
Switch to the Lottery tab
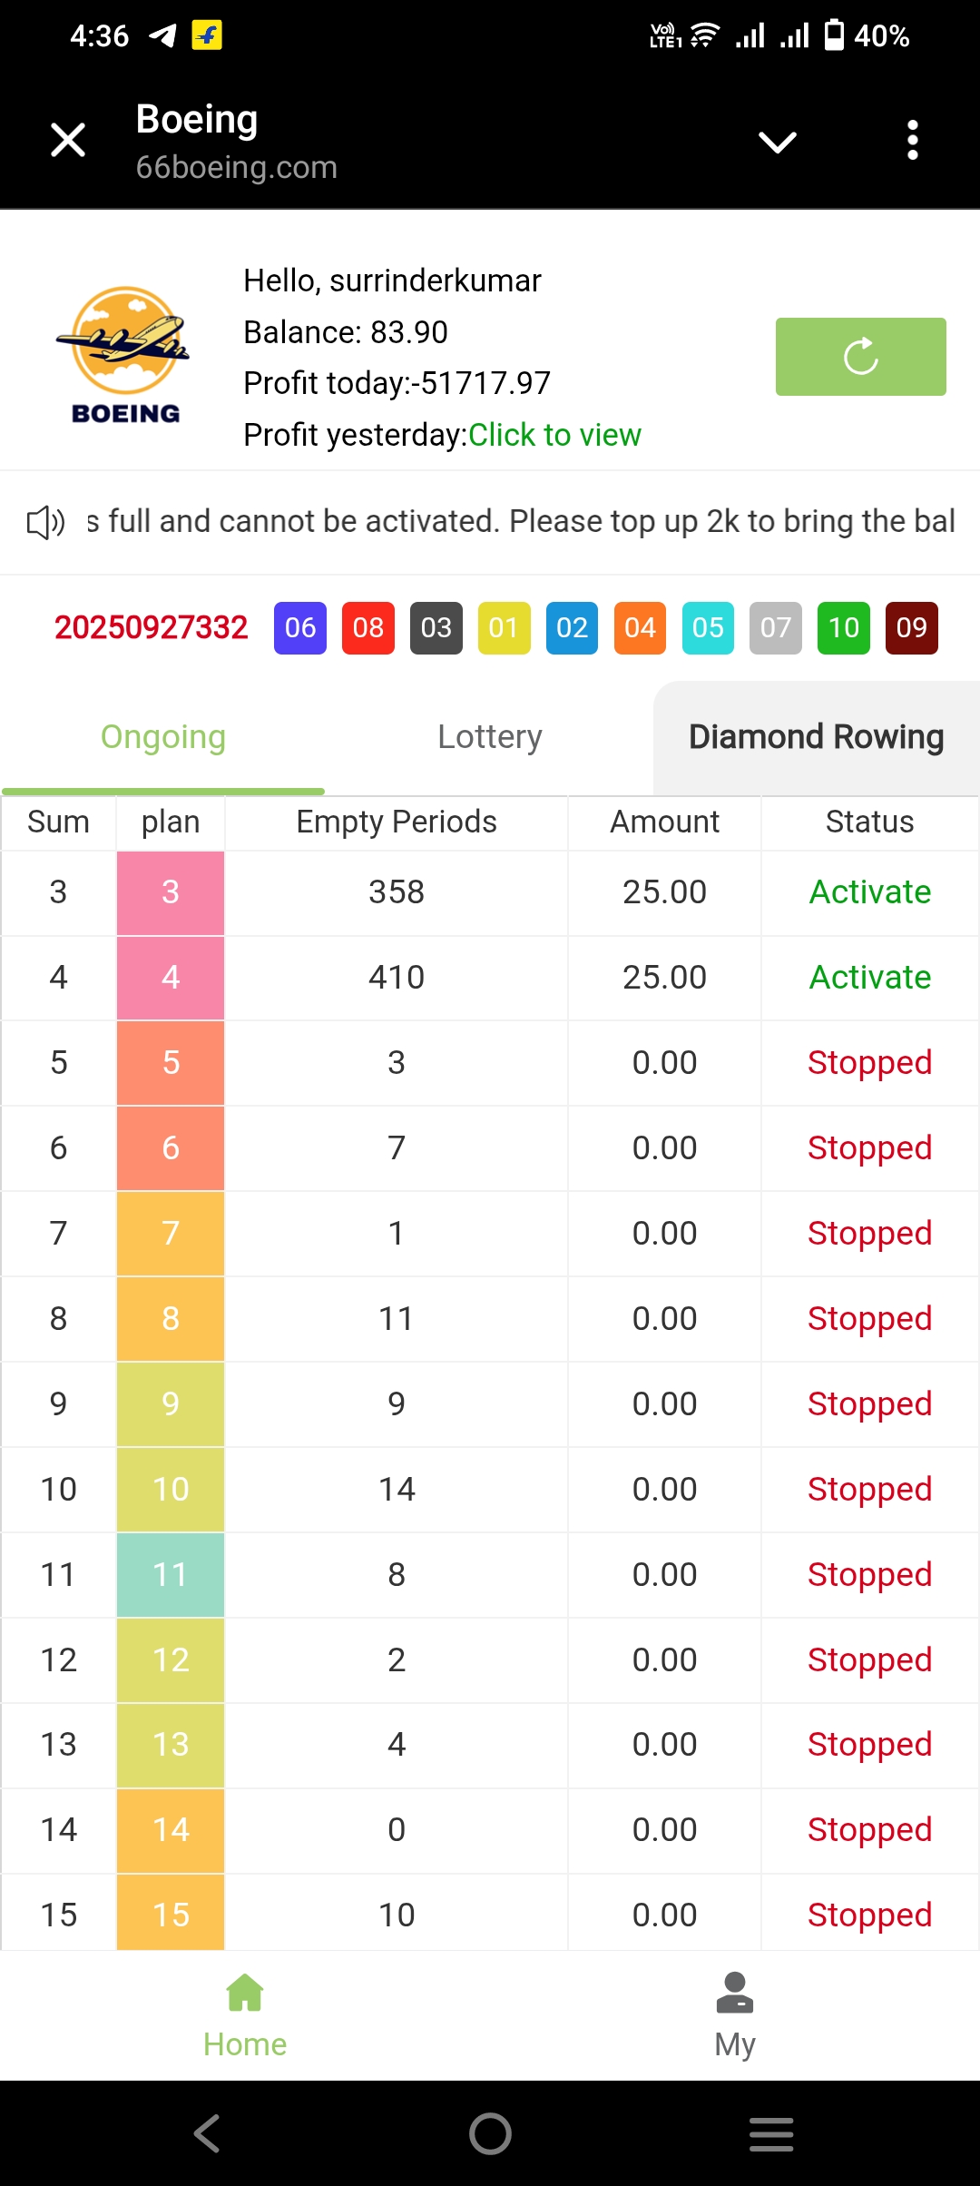coord(490,737)
